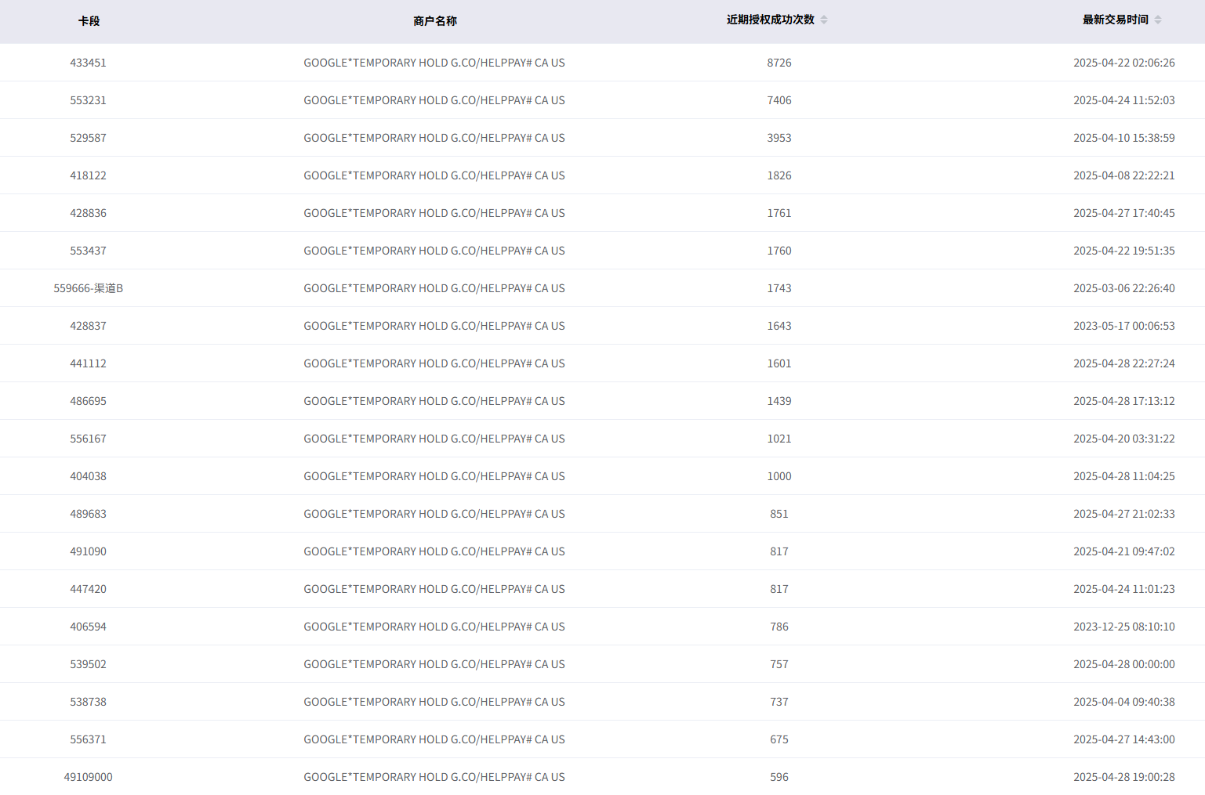Click the timestamp 2023-12-25 08:10:10
Viewport: 1205px width, 795px height.
pyautogui.click(x=1124, y=627)
